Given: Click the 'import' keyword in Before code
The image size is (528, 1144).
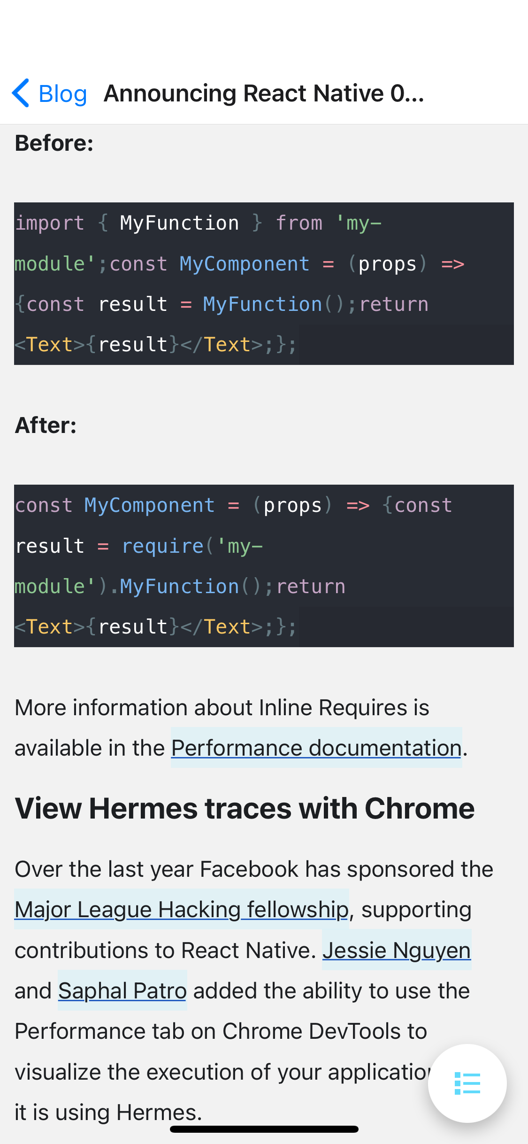Looking at the screenshot, I should tap(50, 223).
